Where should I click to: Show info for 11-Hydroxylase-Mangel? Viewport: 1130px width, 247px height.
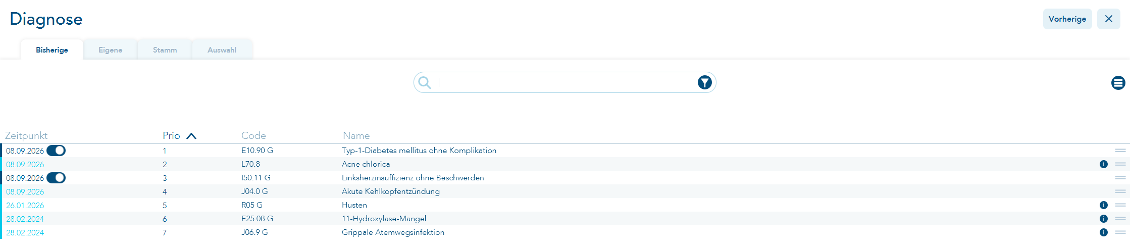click(1103, 219)
